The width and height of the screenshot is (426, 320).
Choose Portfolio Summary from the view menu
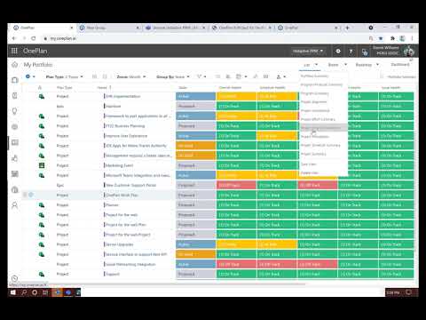(314, 76)
